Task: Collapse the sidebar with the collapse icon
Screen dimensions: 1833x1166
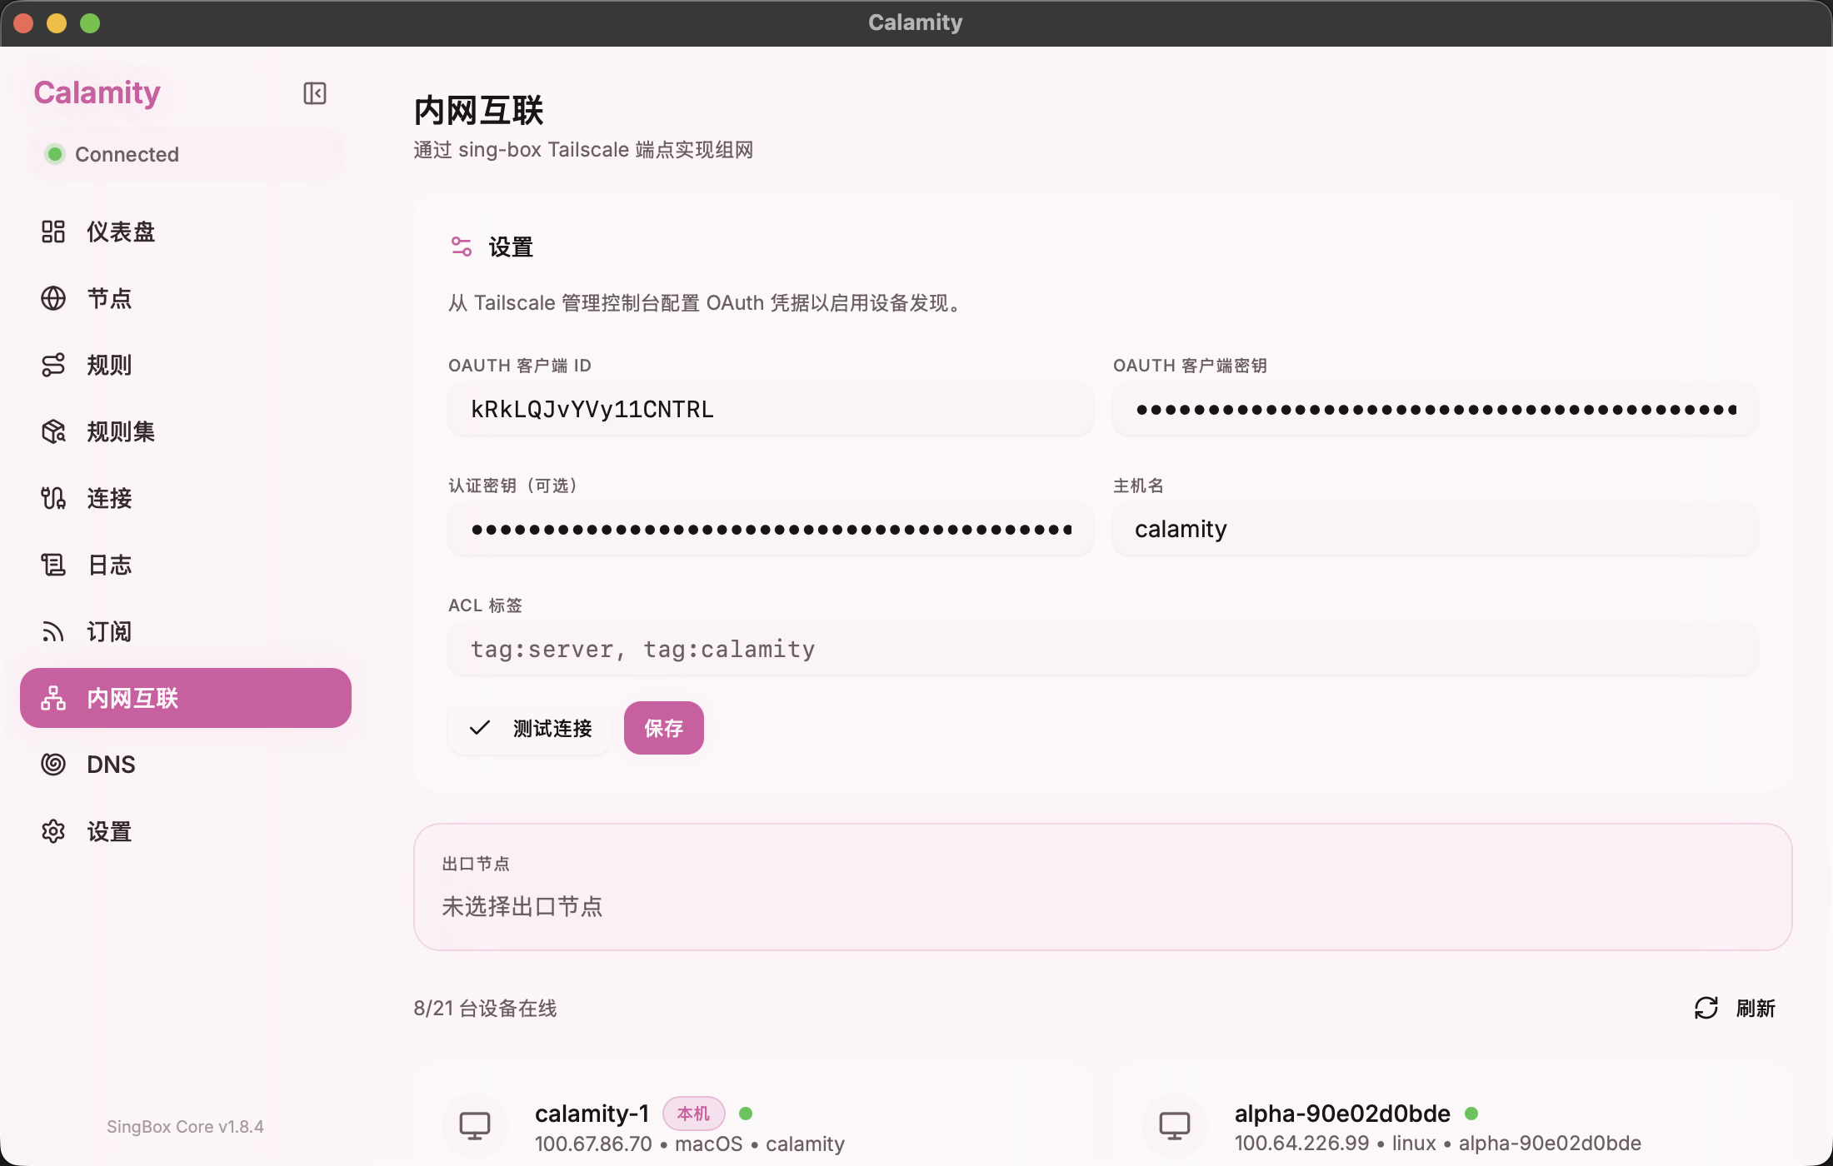Action: (x=314, y=92)
